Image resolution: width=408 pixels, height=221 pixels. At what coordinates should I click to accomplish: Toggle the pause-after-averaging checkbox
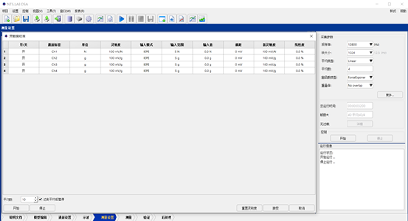click(x=41, y=199)
